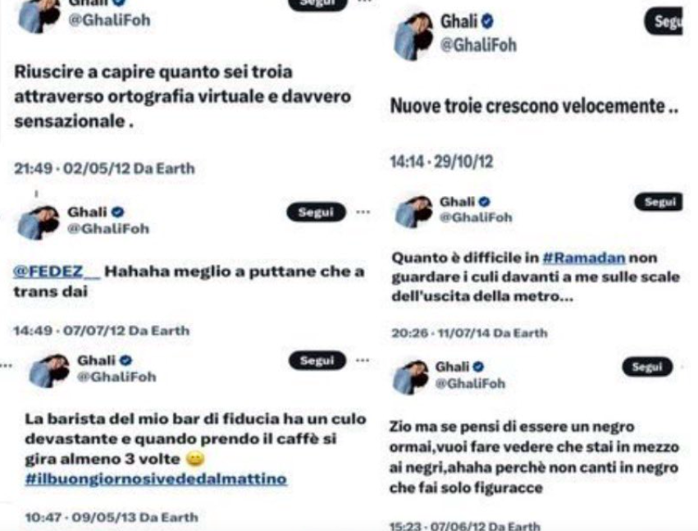The image size is (698, 531).
Task: Follow via Segui on the Ramadan tweet
Action: pyautogui.click(x=659, y=202)
